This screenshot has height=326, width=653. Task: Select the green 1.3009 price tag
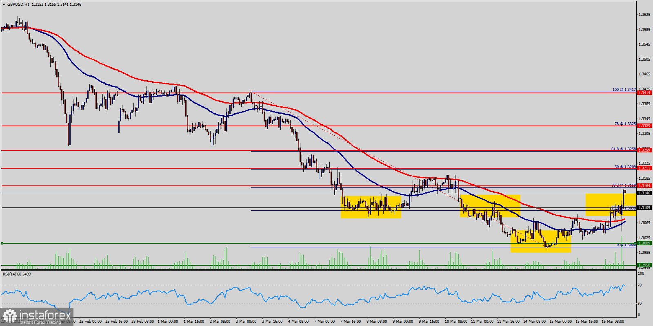(x=644, y=243)
